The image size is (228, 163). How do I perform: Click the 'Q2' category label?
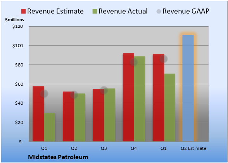(74, 148)
